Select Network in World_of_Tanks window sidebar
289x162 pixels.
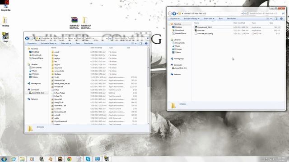[34, 99]
